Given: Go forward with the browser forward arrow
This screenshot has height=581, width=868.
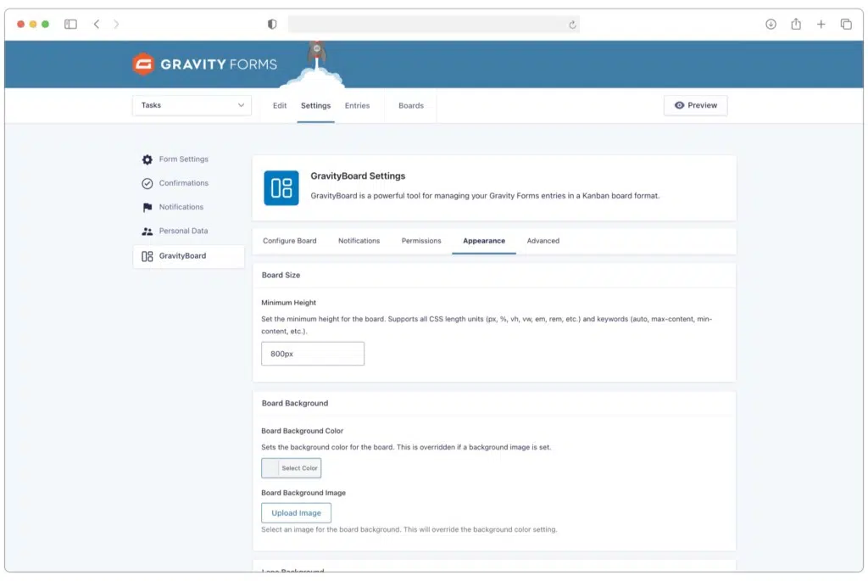Looking at the screenshot, I should click(x=116, y=25).
